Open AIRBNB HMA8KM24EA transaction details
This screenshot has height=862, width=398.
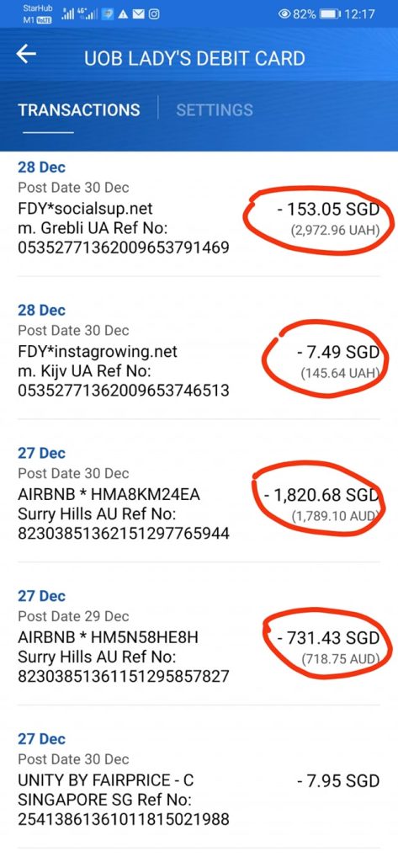(x=199, y=497)
